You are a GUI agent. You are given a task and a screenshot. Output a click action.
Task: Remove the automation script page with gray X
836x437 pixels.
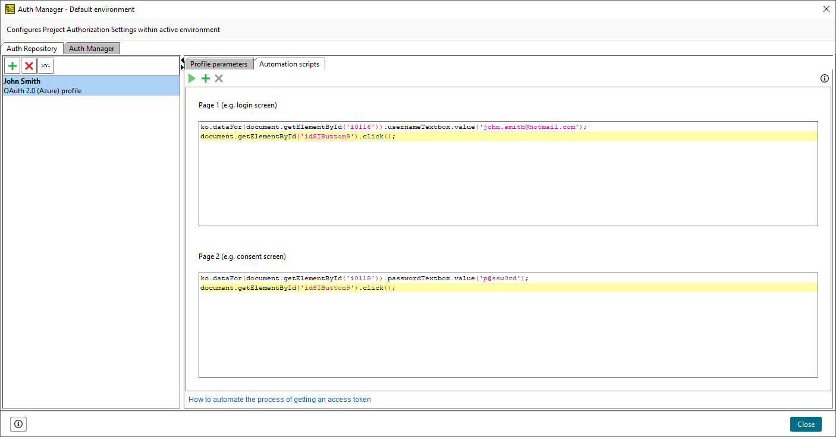(x=219, y=78)
